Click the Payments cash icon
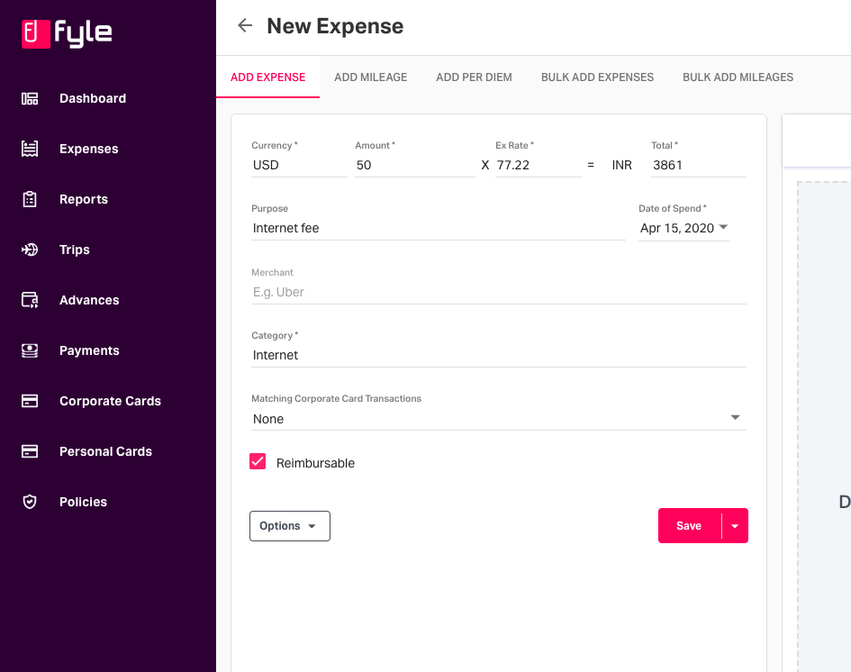This screenshot has width=851, height=672. [x=30, y=350]
